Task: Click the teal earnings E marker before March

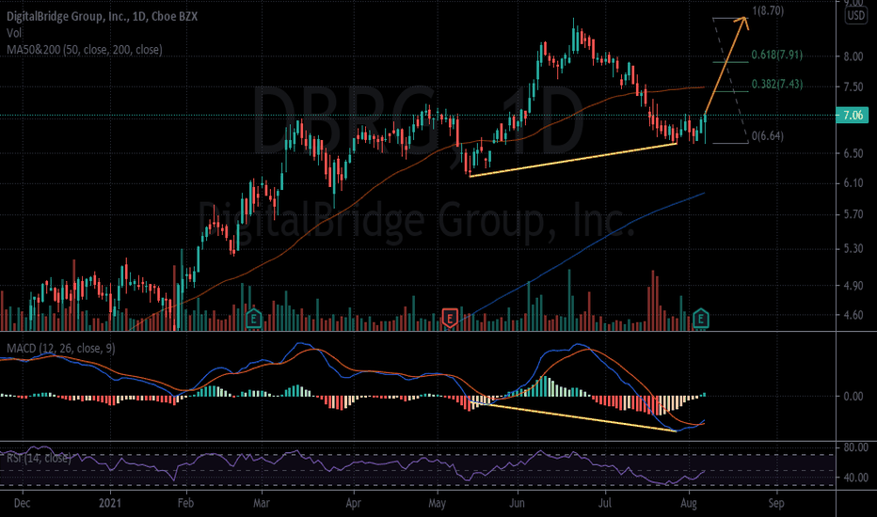Action: click(x=253, y=319)
